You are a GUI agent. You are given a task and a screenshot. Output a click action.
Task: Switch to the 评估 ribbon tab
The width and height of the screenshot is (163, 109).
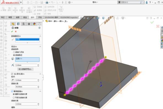pyautogui.click(x=40, y=17)
